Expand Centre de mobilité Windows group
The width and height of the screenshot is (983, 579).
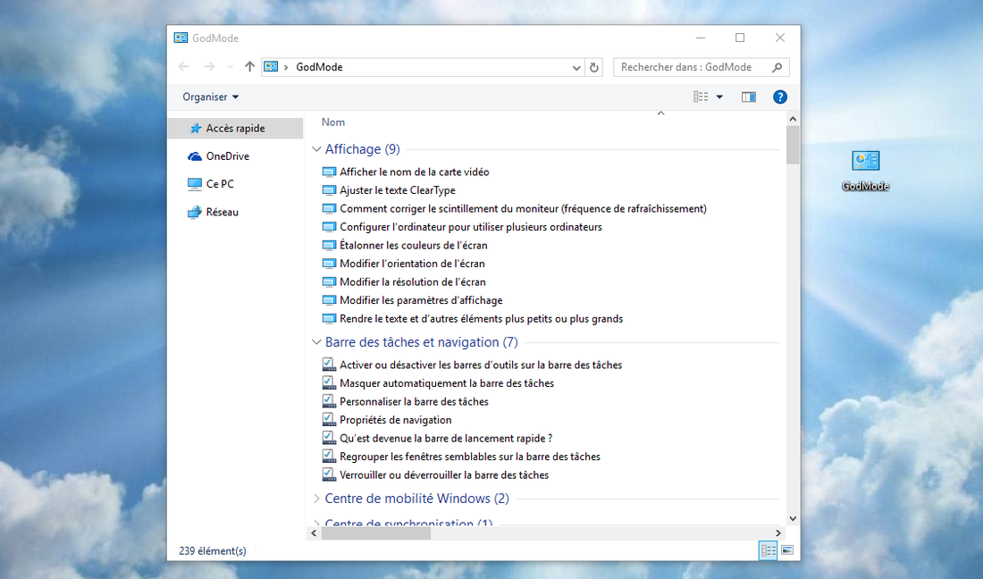pos(316,499)
